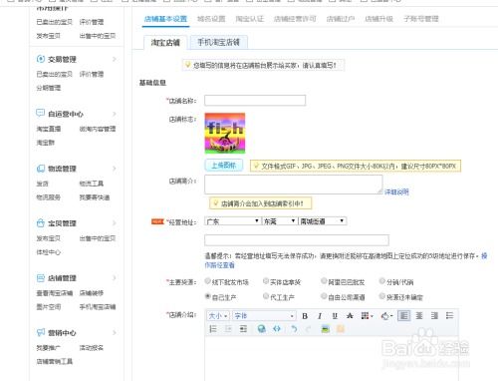Expand 交易管理 with its chevron arrow
498x381 pixels.
click(x=115, y=59)
